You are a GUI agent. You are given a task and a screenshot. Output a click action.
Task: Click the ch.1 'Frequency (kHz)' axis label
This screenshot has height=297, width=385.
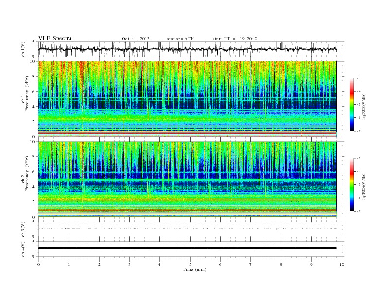[27, 93]
